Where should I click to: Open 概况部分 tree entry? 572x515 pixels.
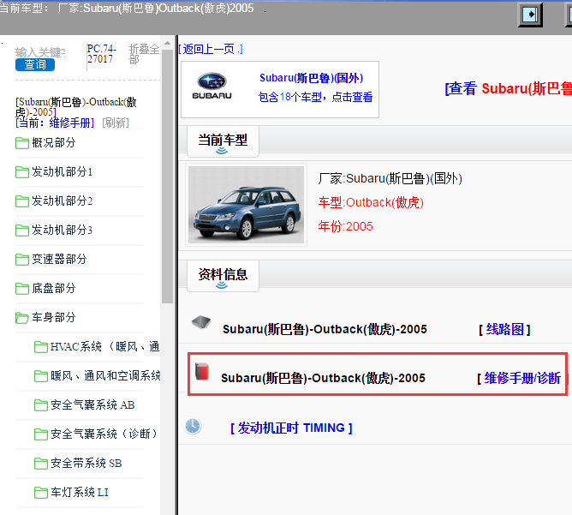click(54, 143)
